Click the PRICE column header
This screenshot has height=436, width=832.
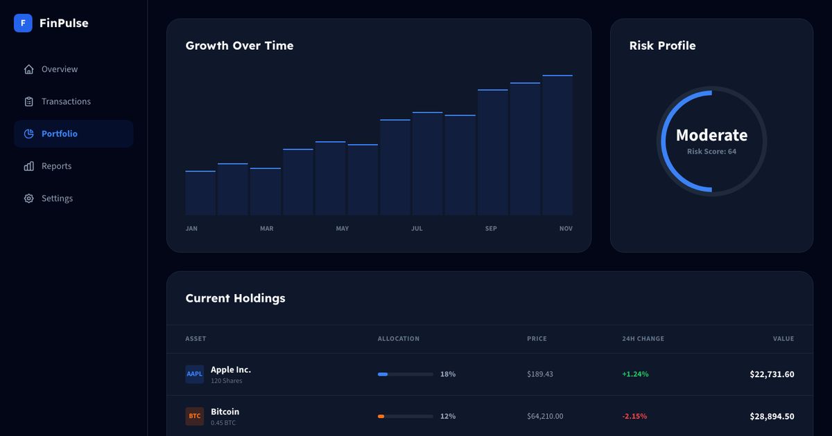537,339
